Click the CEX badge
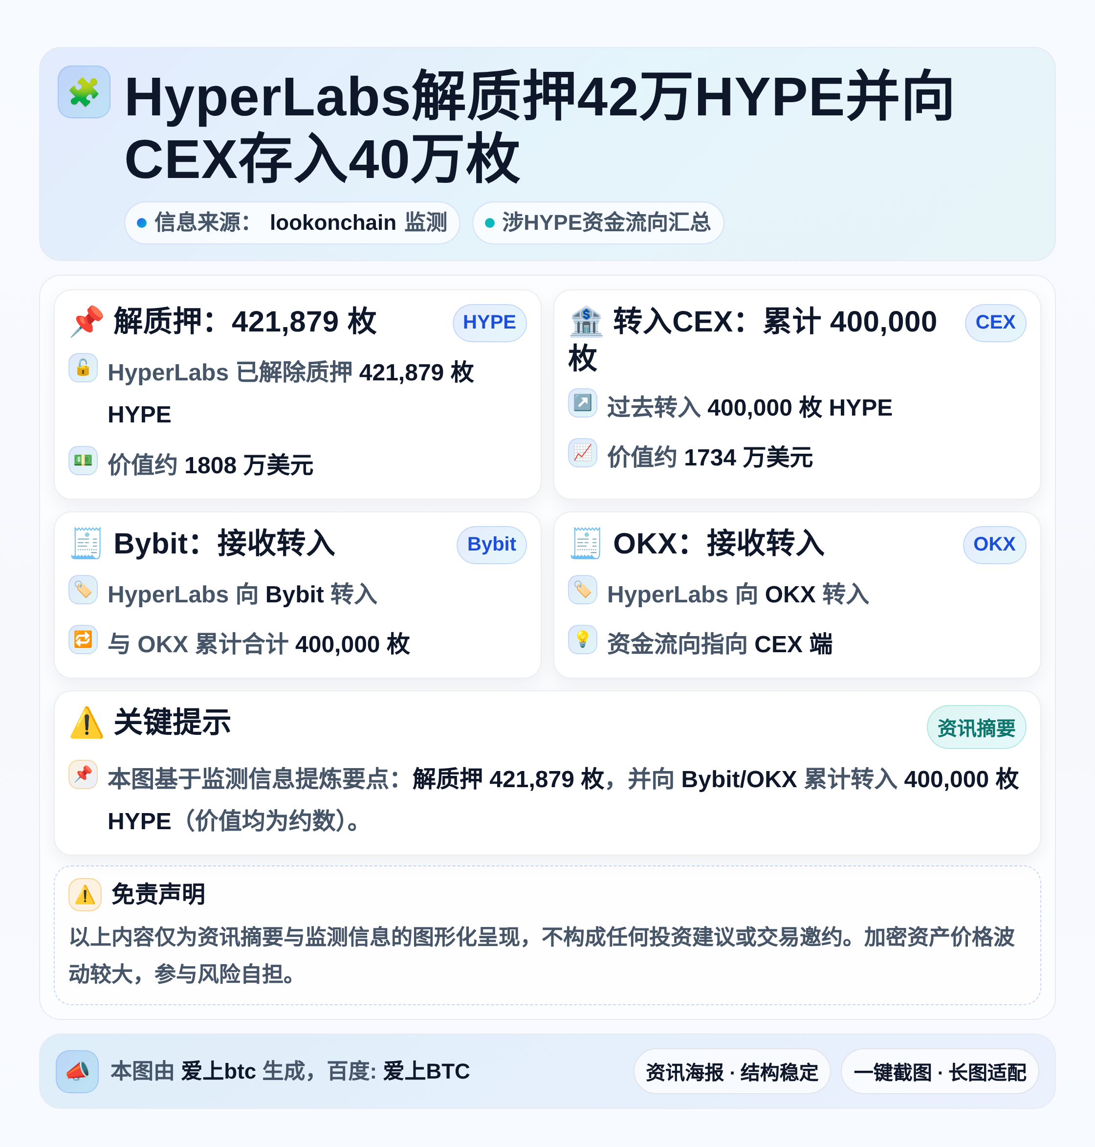Image resolution: width=1095 pixels, height=1147 pixels. (995, 322)
